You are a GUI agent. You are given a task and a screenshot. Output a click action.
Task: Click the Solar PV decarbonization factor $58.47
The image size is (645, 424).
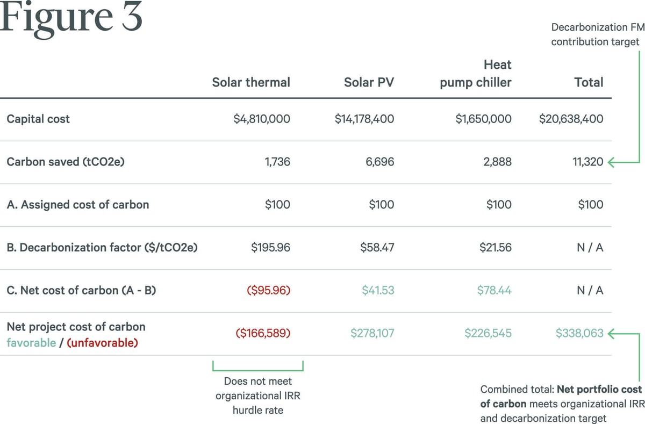[x=377, y=248]
